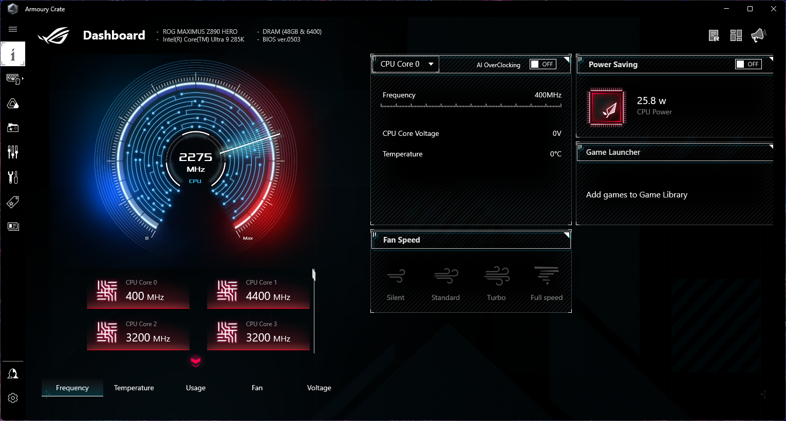Select the Turbo fan speed mode

(496, 283)
